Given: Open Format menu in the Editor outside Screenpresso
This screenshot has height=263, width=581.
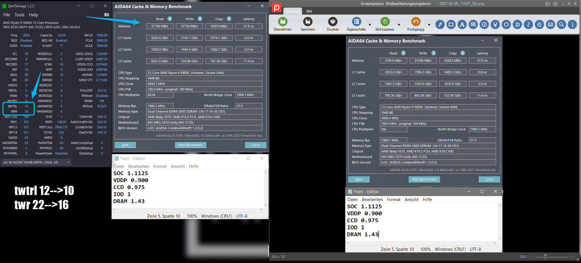Looking at the screenshot, I should [x=160, y=166].
